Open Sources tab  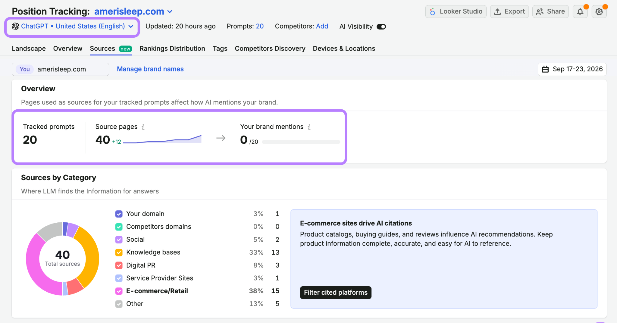(x=111, y=49)
